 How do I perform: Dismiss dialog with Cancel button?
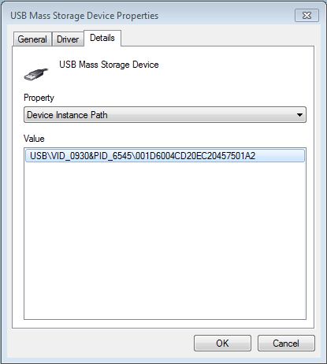(x=286, y=343)
